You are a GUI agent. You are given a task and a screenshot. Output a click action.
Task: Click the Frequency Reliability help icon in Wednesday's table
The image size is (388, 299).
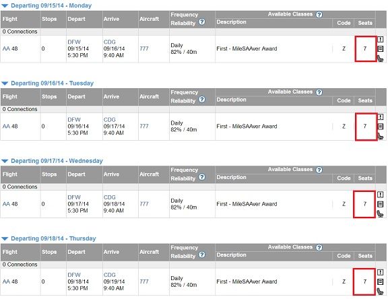click(x=202, y=177)
